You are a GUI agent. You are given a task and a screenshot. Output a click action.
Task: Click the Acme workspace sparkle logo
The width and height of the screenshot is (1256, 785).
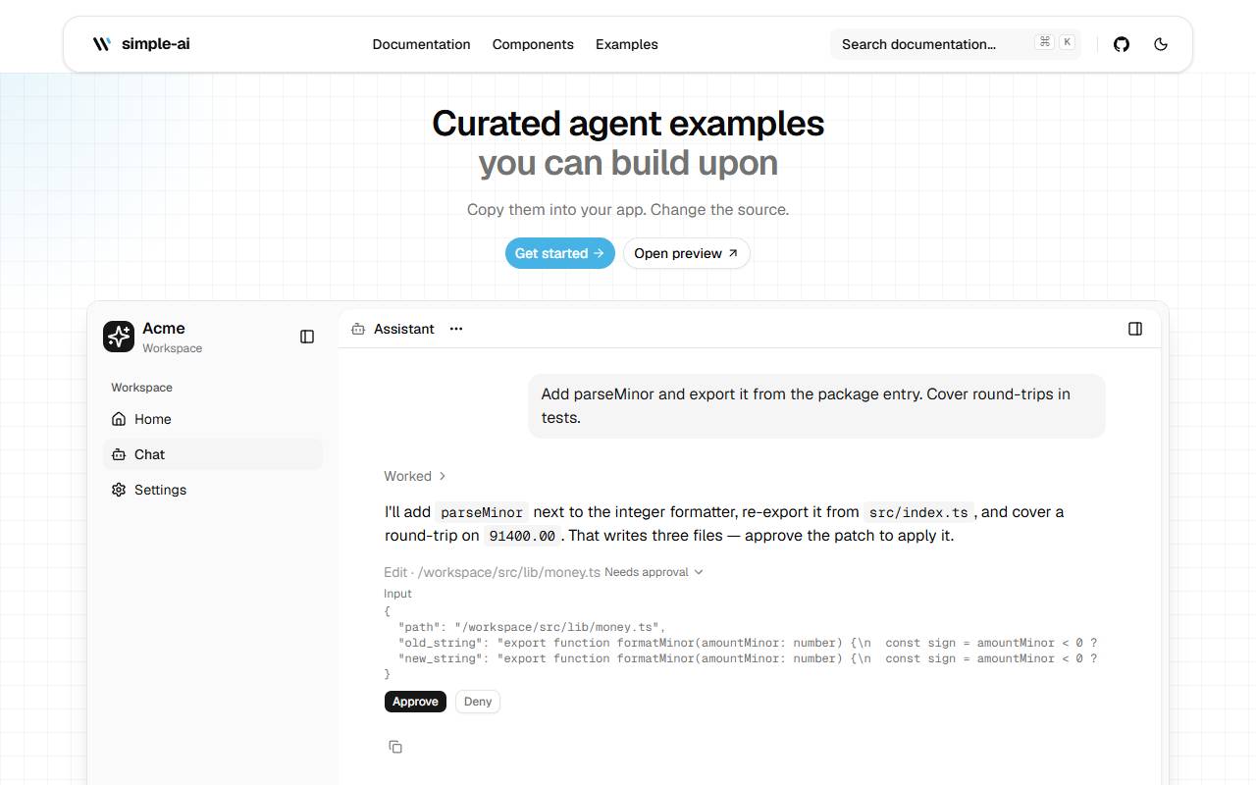[119, 337]
